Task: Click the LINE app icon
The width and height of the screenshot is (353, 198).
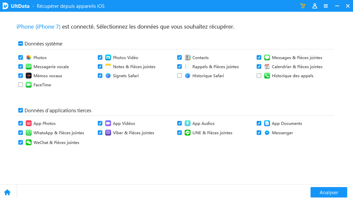Action: coord(188,133)
